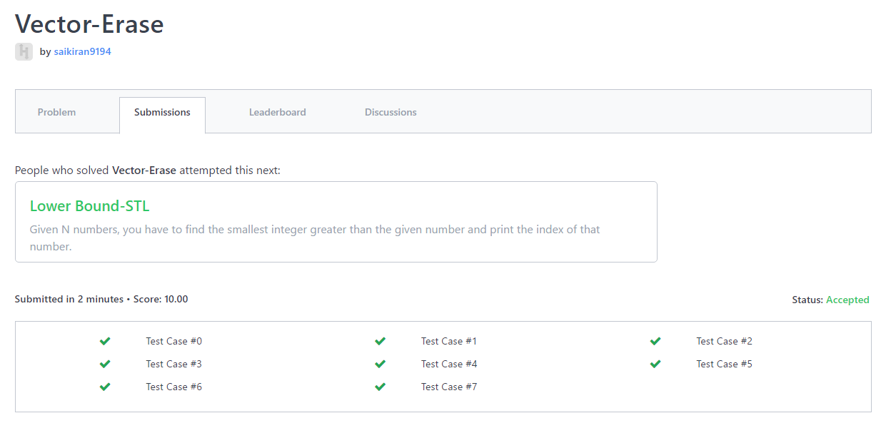Click Test Case #5 green checkmark
The width and height of the screenshot is (881, 428).
(655, 364)
